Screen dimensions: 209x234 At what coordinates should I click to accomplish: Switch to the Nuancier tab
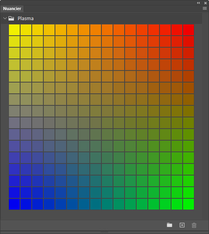pyautogui.click(x=12, y=9)
